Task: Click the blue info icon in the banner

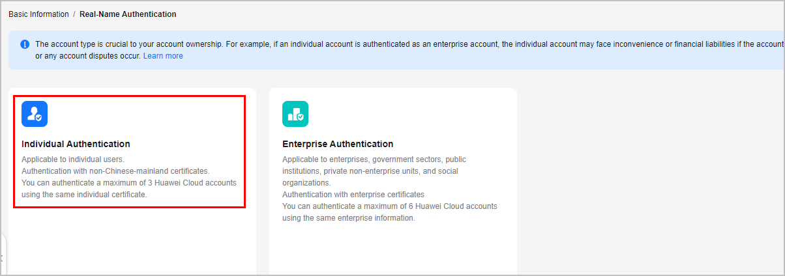Action: pos(25,44)
